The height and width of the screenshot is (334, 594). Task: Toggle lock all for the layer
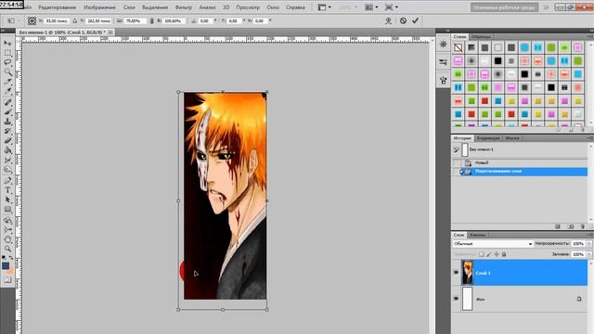[504, 254]
